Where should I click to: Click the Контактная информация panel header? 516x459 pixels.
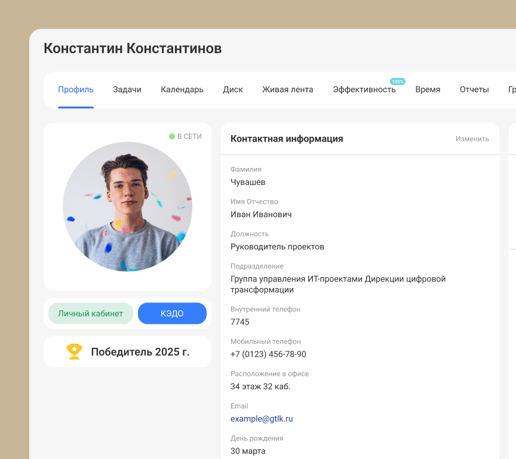(287, 138)
